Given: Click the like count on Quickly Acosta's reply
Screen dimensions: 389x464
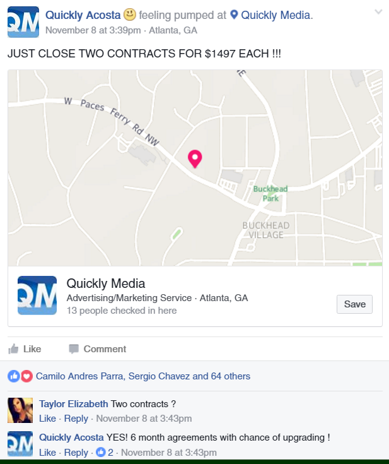Looking at the screenshot, I should click(105, 452).
